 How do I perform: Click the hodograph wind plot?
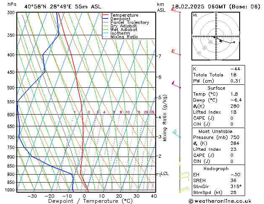click(x=216, y=36)
